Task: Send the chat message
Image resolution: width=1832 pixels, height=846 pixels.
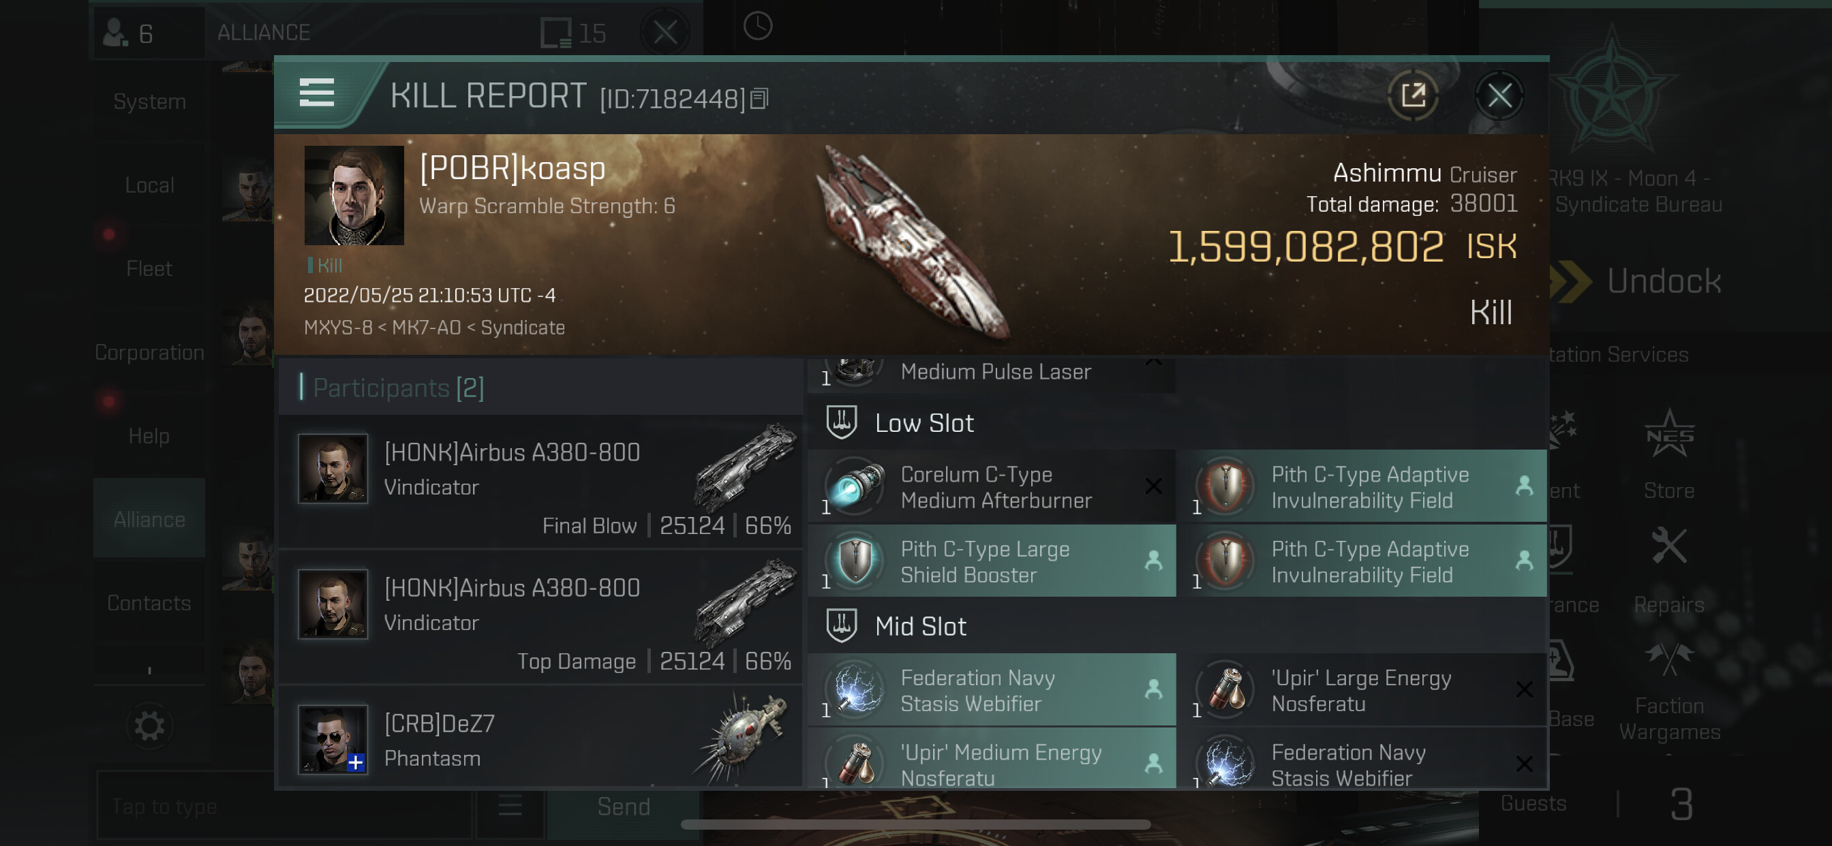Action: click(623, 806)
